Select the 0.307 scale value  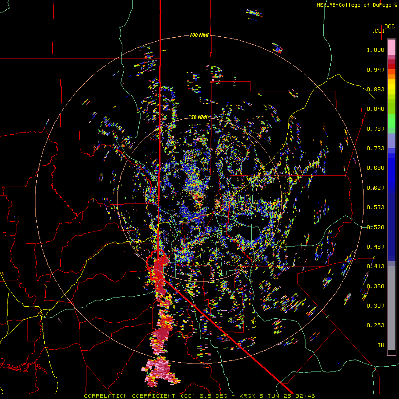click(376, 306)
